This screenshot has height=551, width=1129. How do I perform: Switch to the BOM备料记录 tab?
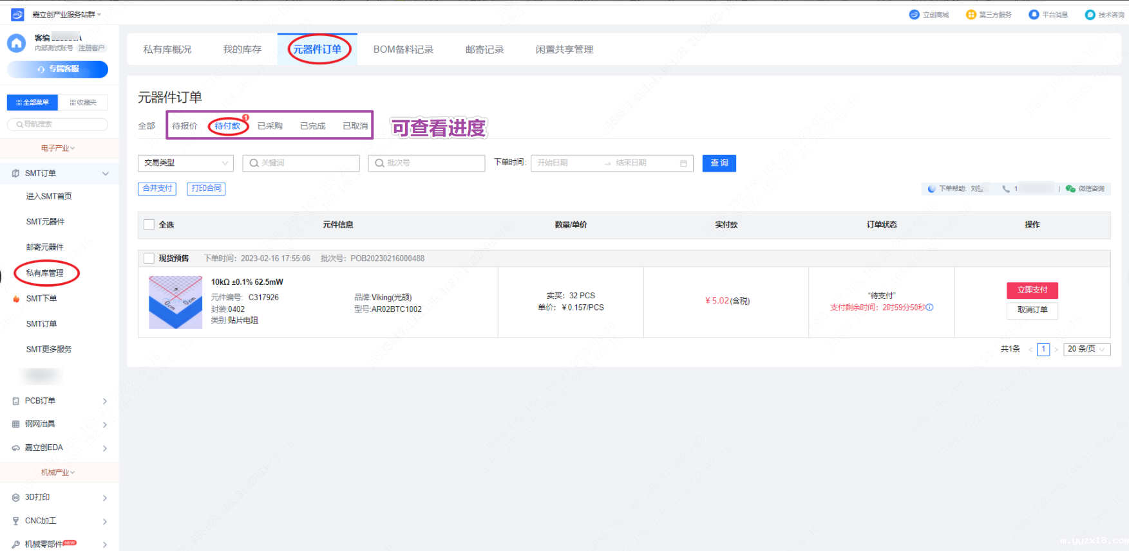tap(403, 50)
